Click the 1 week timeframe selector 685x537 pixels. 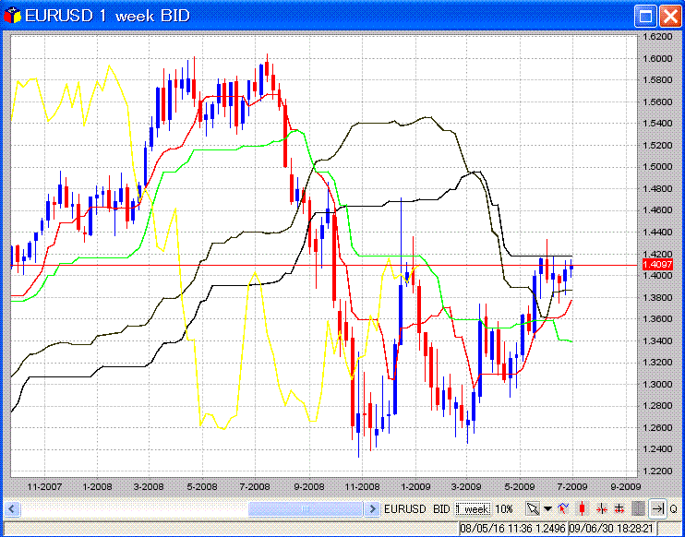473,508
